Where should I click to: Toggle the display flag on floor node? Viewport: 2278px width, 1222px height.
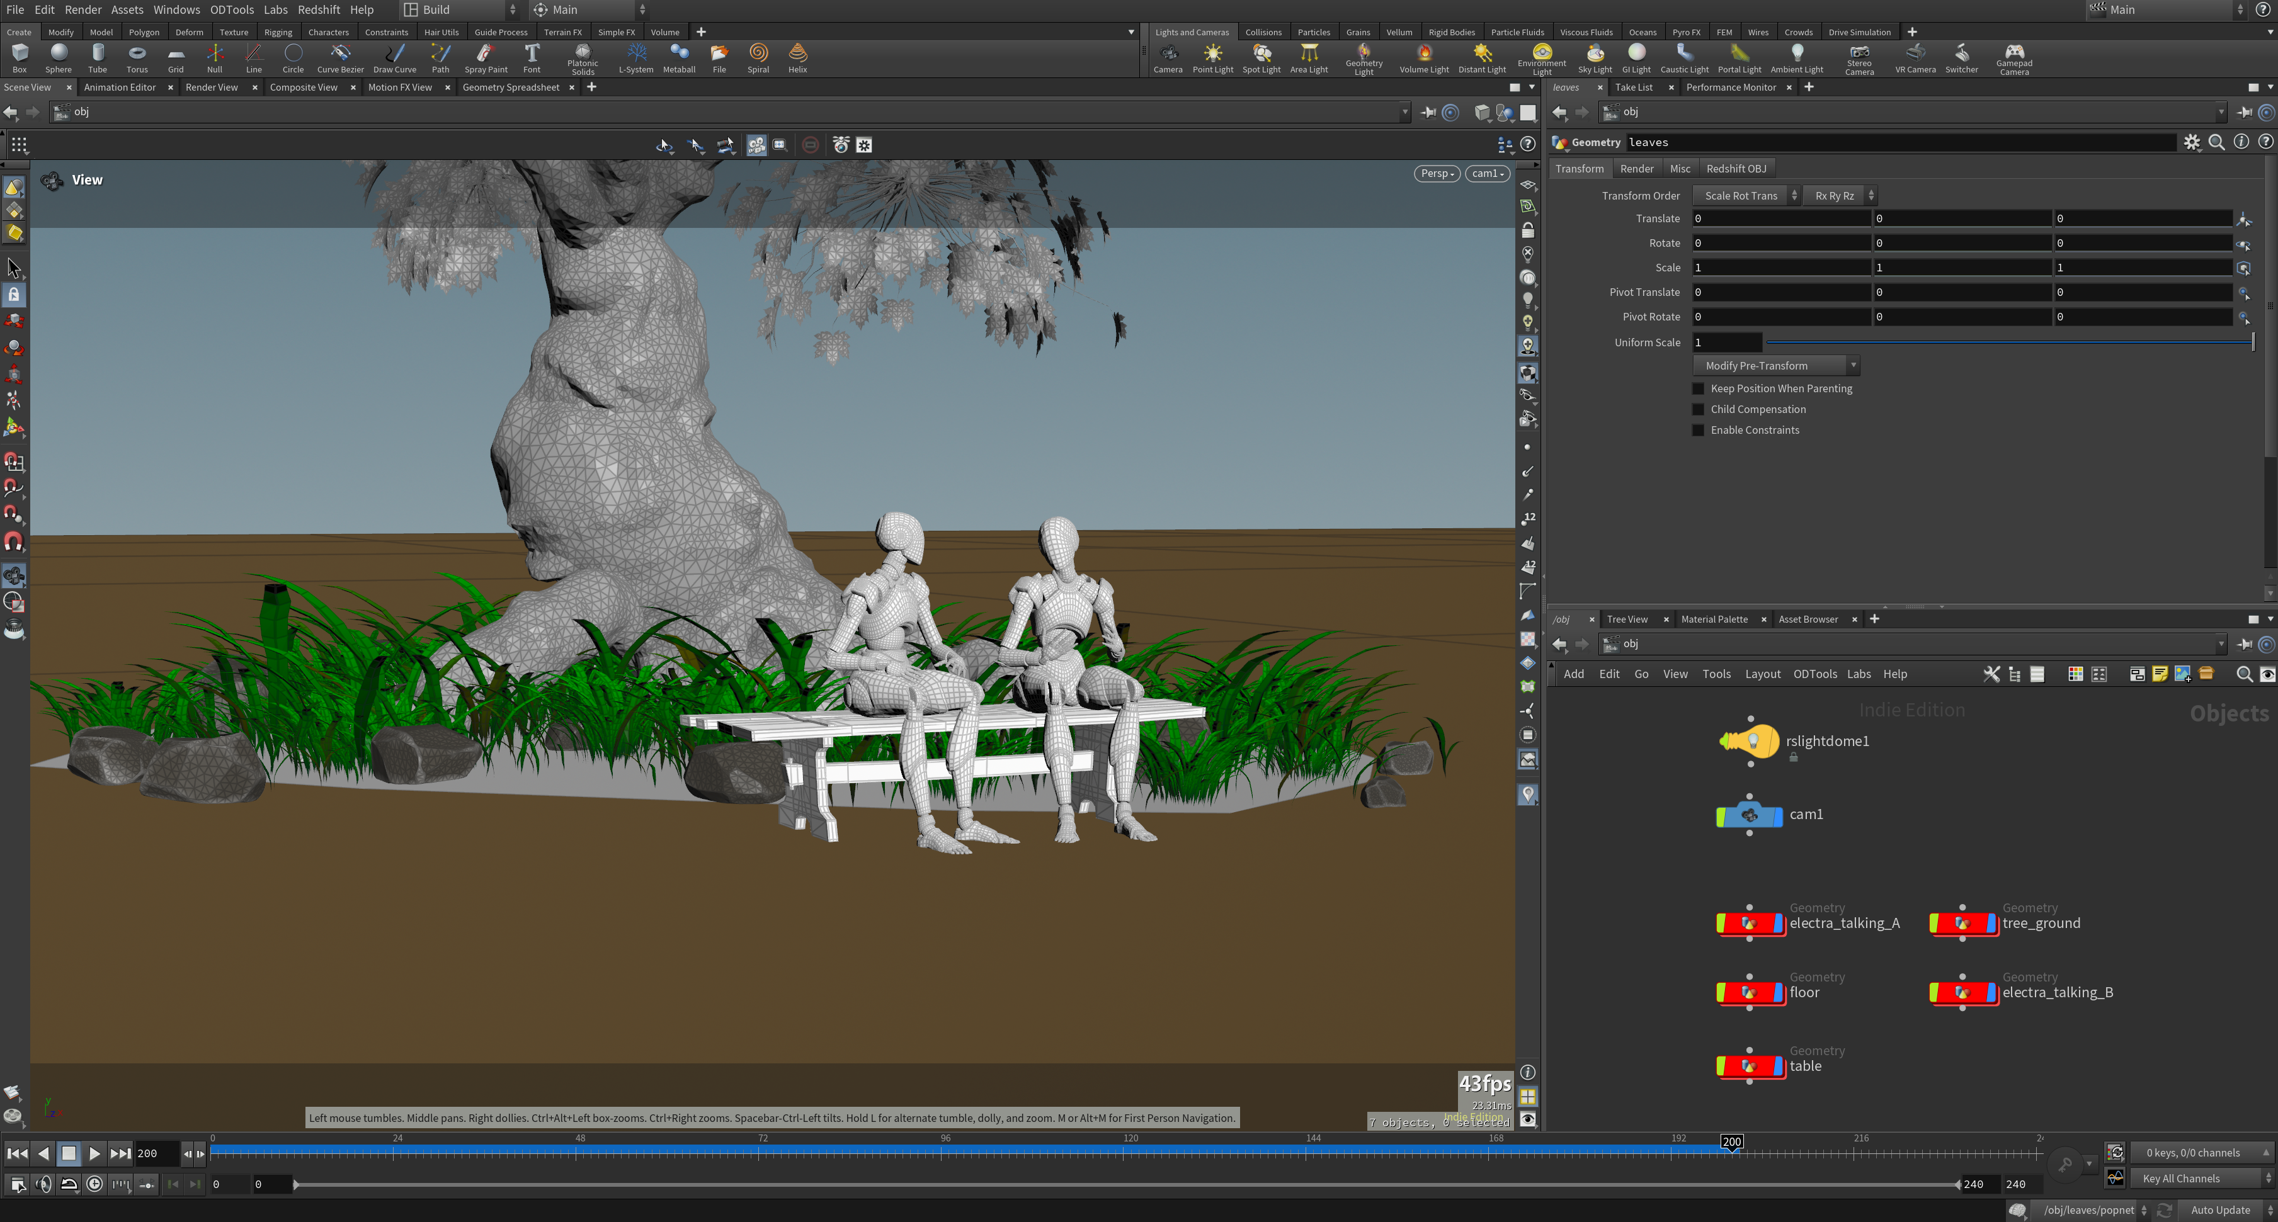coord(1779,993)
